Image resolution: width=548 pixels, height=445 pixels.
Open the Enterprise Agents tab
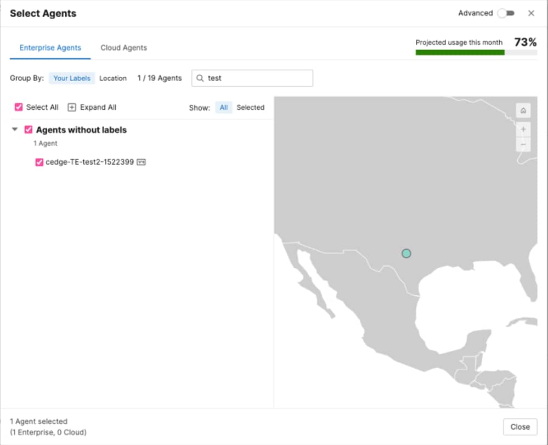click(x=50, y=48)
